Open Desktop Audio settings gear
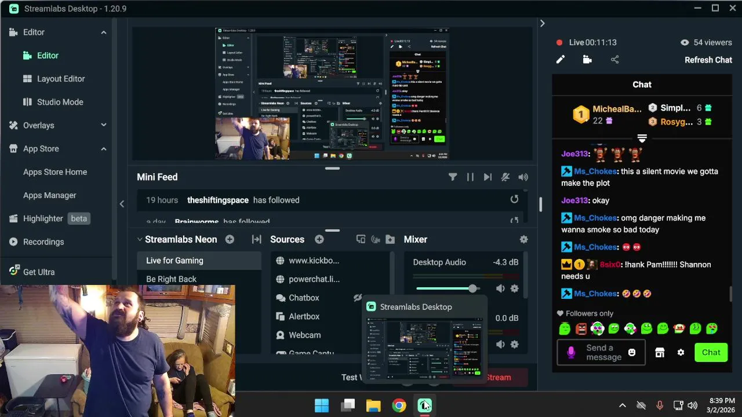Screen dimensions: 742x417 [514, 288]
